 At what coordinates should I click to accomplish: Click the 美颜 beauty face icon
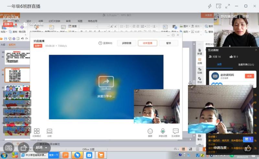point(150,131)
